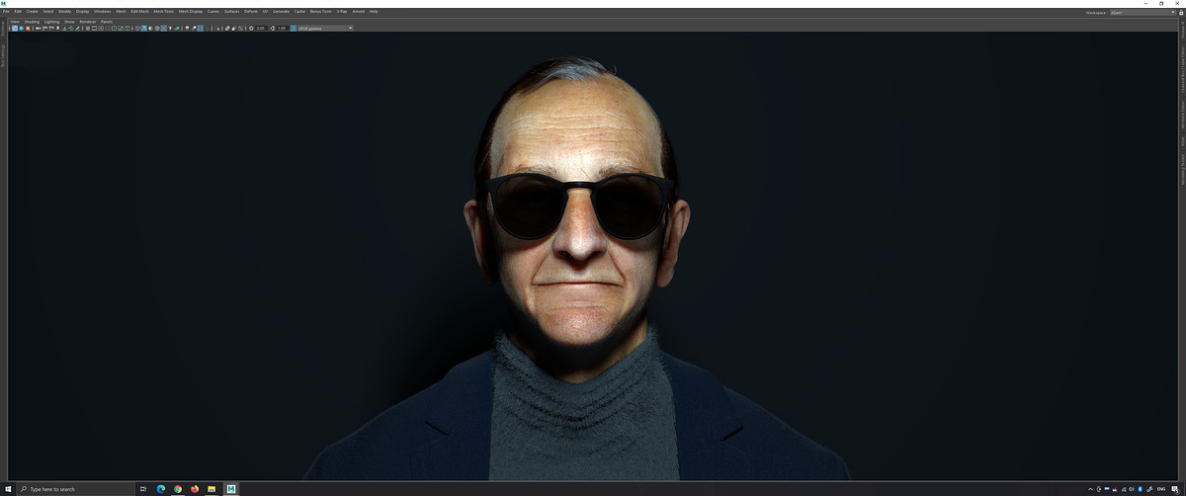Open Task View on the taskbar
The height and width of the screenshot is (496, 1186).
pyautogui.click(x=143, y=489)
